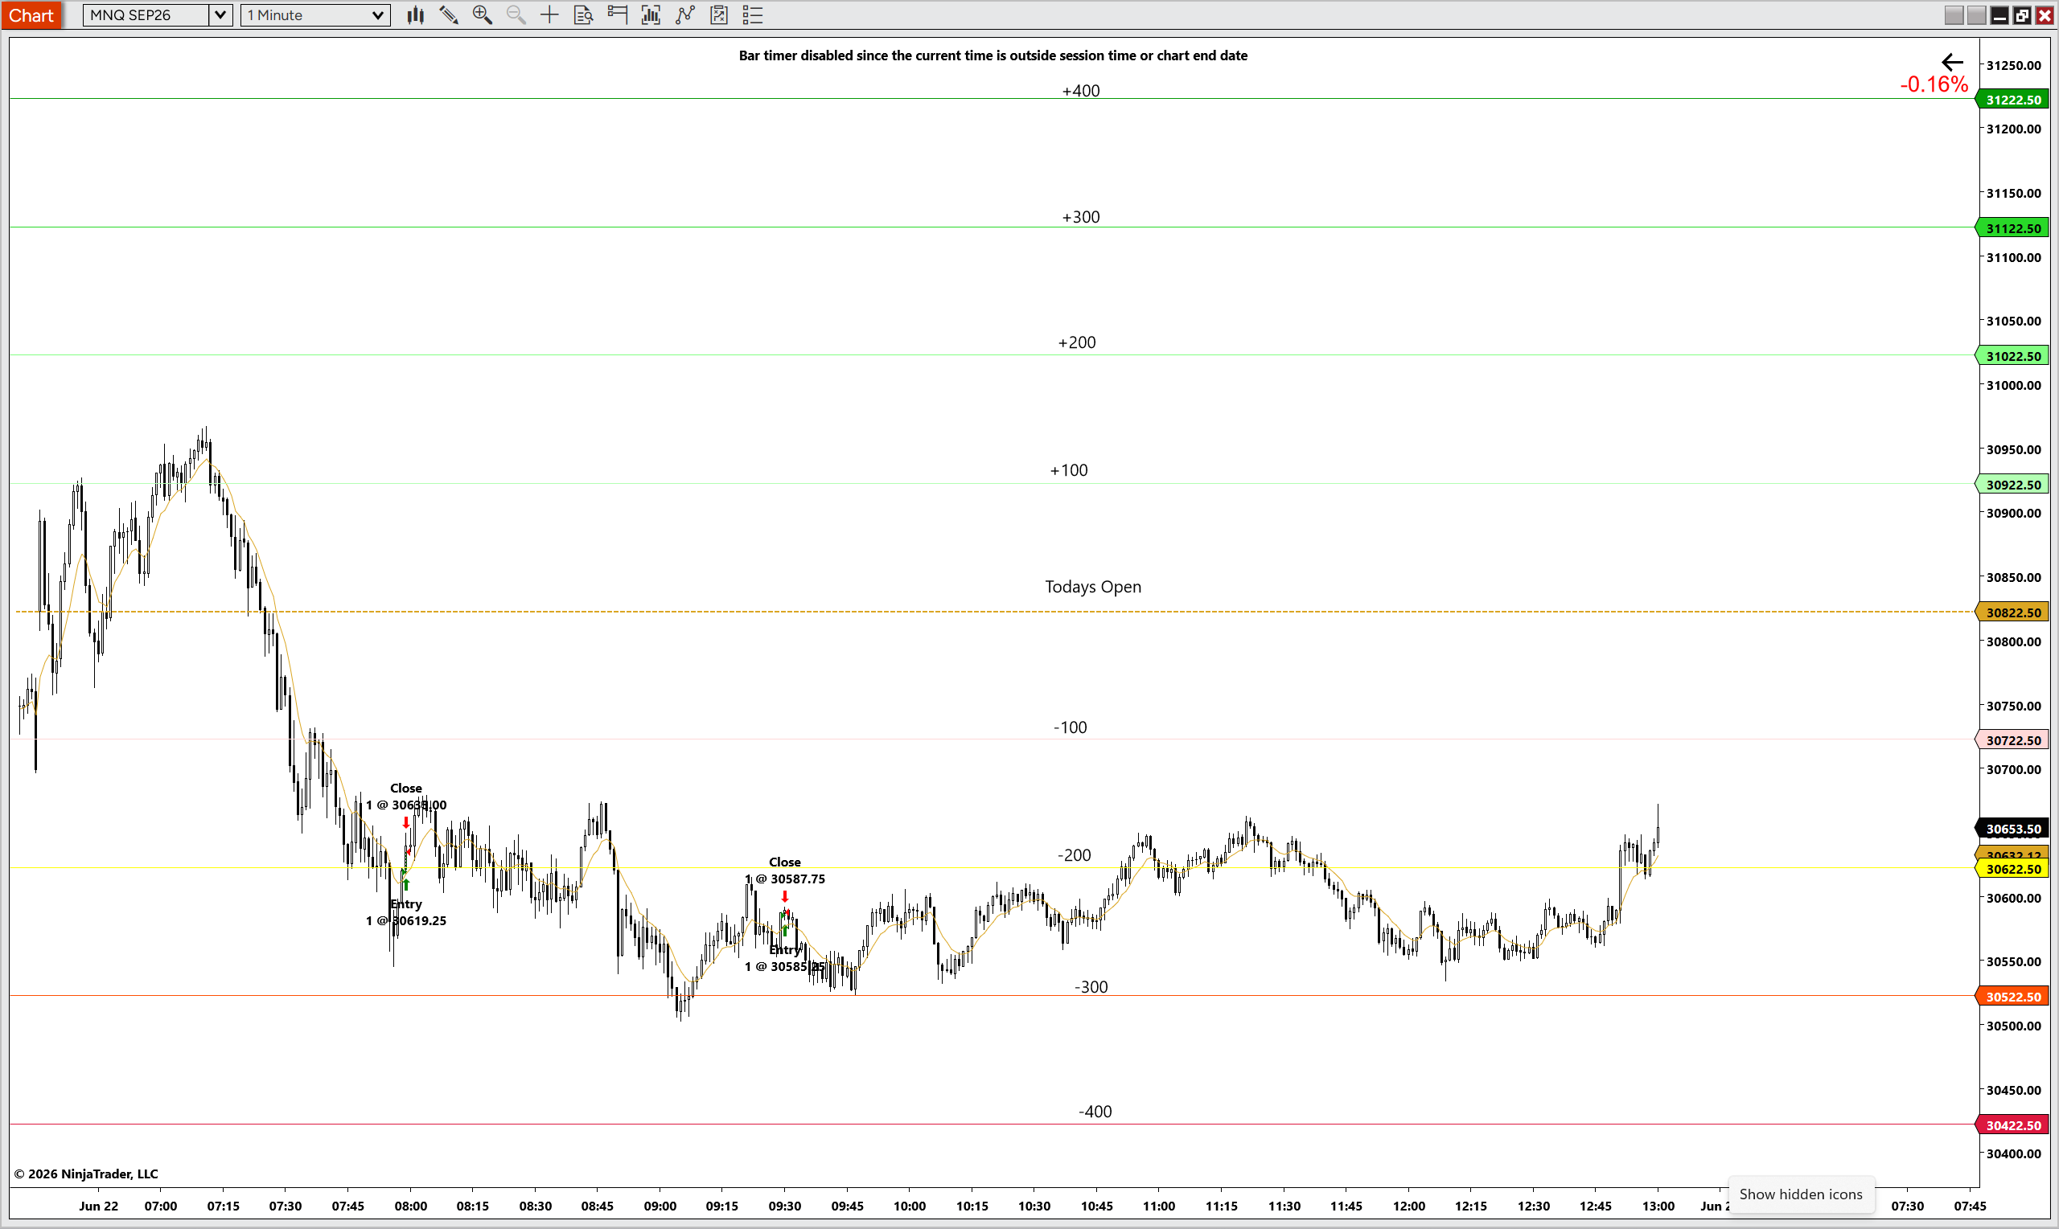The height and width of the screenshot is (1229, 2059).
Task: Click the 31022.50 price marker
Action: tap(2013, 356)
